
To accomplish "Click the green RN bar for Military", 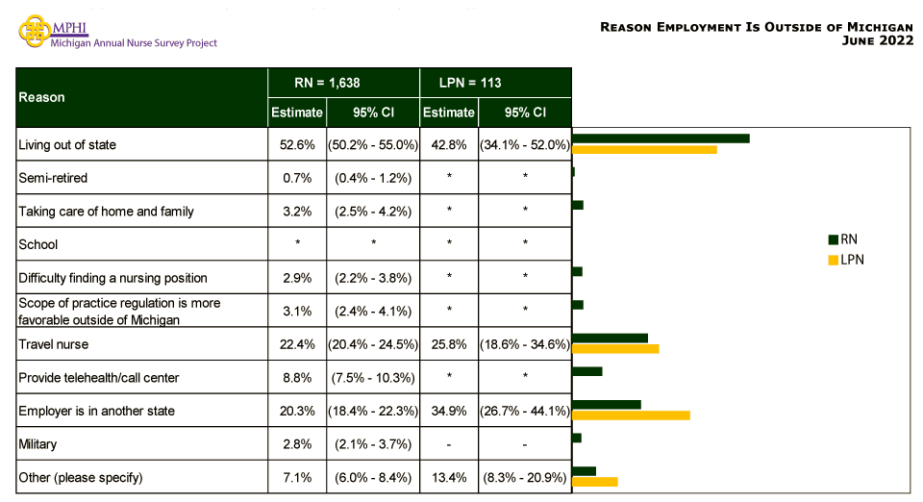I will (x=577, y=438).
